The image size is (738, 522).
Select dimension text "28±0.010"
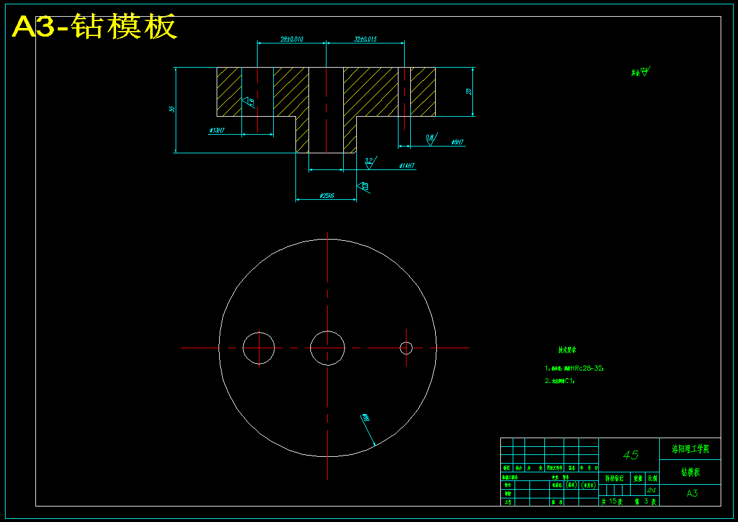coord(292,39)
